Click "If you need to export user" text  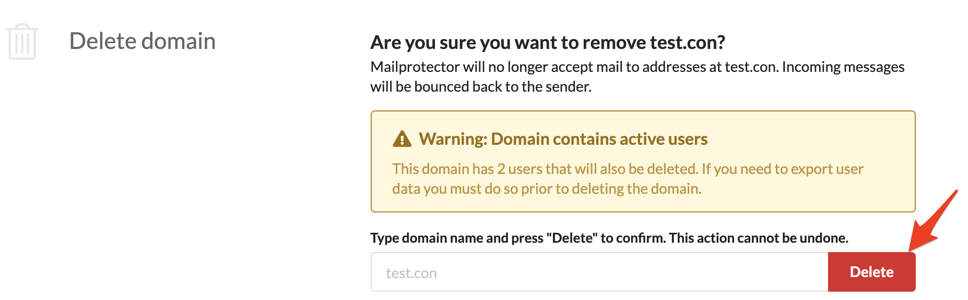coord(782,169)
